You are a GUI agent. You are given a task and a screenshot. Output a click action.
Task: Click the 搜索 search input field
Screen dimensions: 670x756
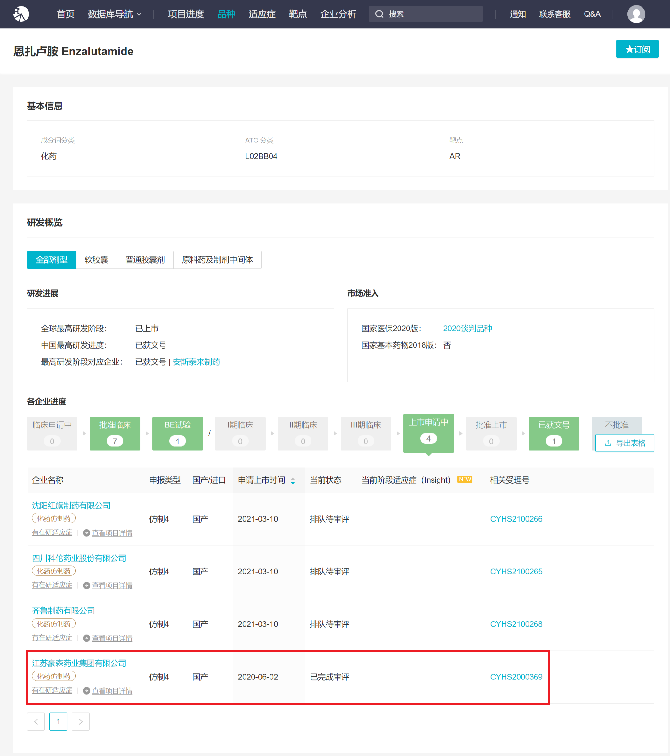point(425,14)
